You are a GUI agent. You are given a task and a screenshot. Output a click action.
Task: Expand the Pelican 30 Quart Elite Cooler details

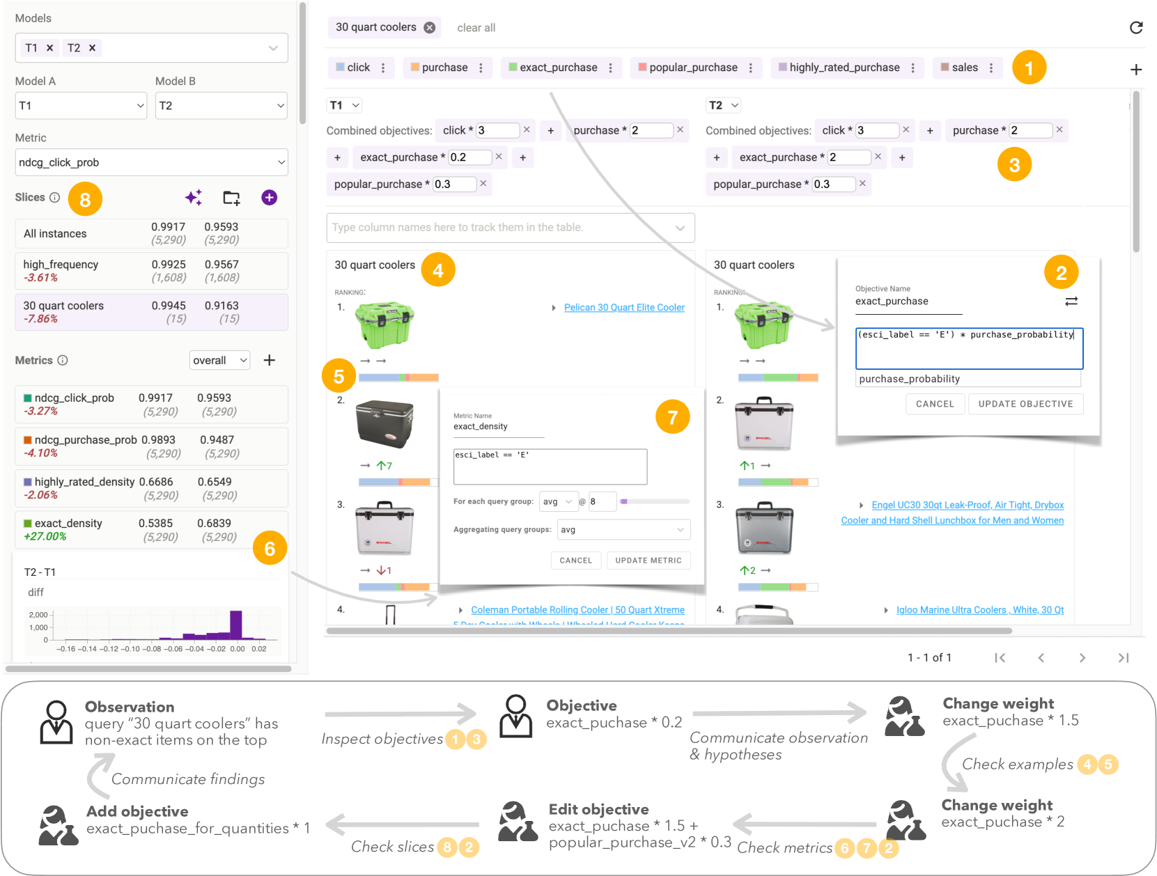coord(554,308)
